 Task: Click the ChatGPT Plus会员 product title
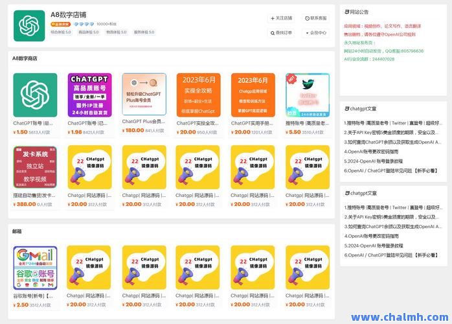[x=143, y=121]
